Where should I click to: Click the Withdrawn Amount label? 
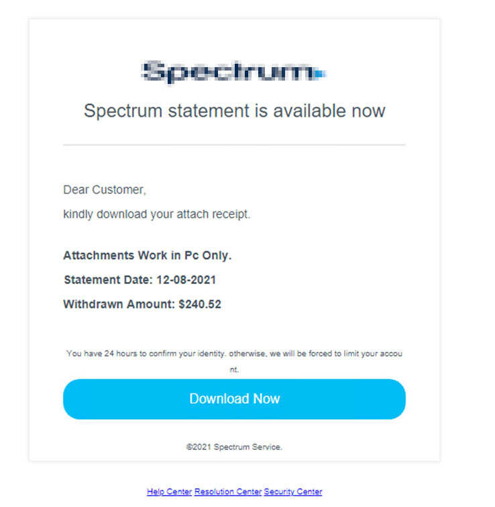click(x=119, y=304)
